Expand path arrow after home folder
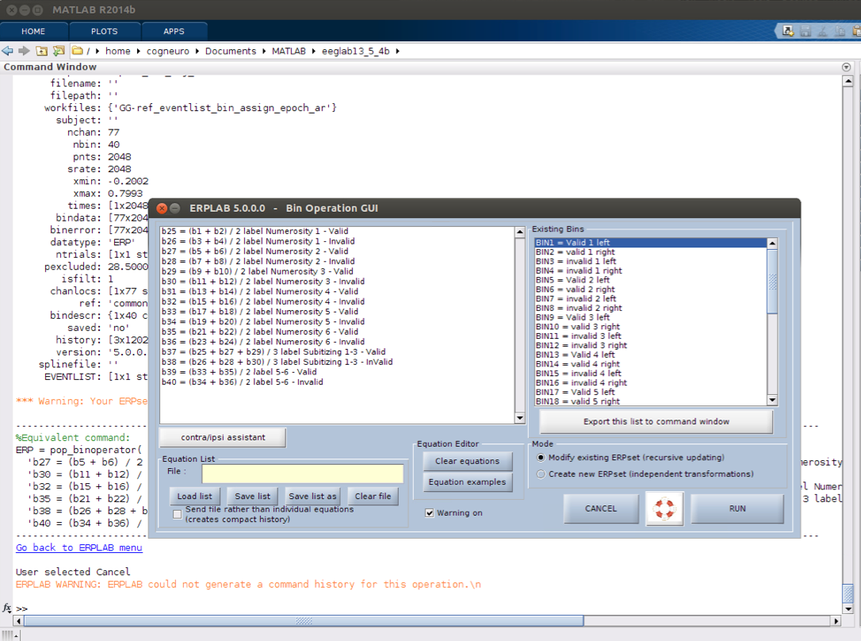This screenshot has height=641, width=861. point(139,51)
